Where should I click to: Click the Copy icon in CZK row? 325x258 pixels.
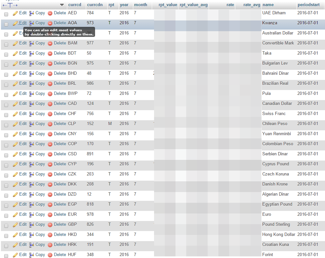32,175
